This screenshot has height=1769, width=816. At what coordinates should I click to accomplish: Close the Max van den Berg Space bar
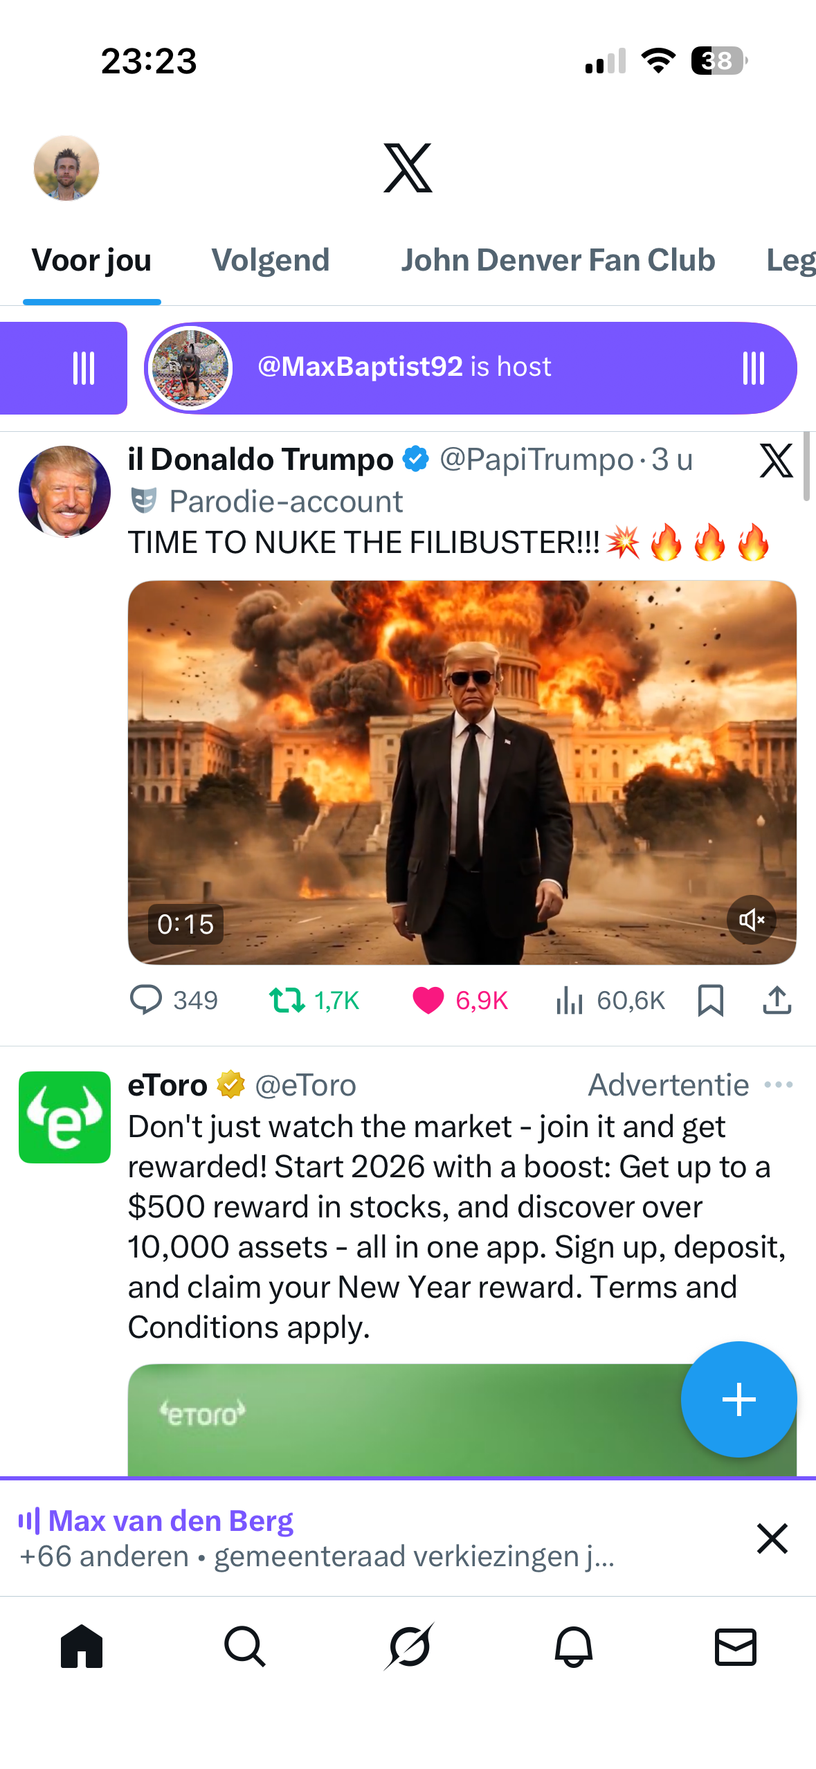click(x=772, y=1538)
